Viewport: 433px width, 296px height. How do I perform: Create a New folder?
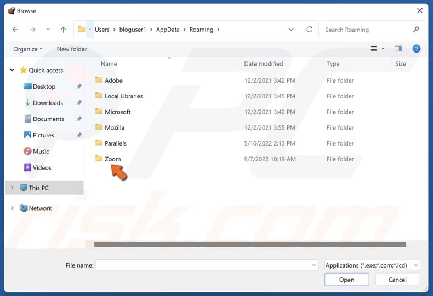point(72,49)
